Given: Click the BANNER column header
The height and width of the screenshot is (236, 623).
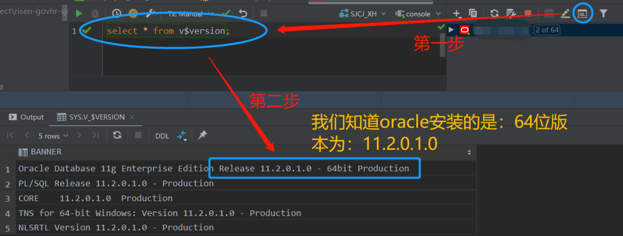Looking at the screenshot, I should (46, 152).
